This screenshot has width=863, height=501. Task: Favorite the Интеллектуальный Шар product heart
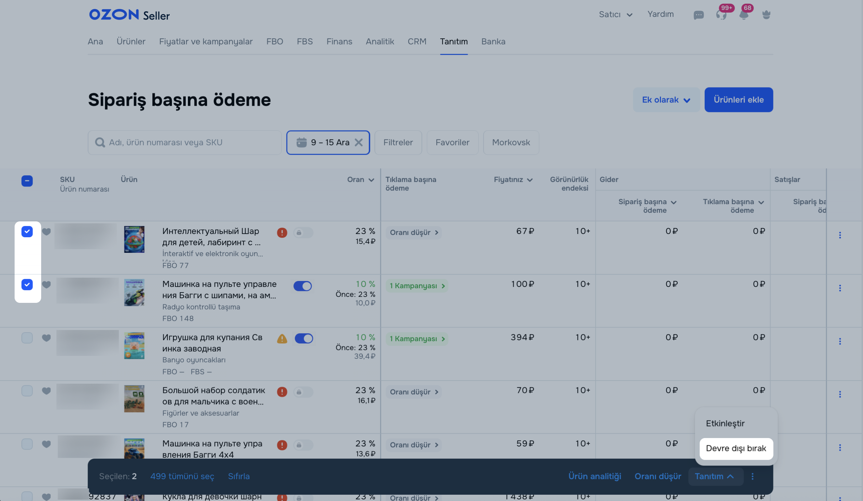click(46, 232)
